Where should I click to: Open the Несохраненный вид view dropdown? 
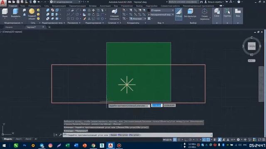click(x=161, y=14)
